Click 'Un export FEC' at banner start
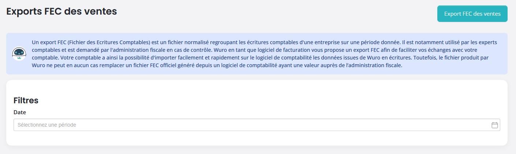The width and height of the screenshot is (516, 154). click(x=49, y=42)
